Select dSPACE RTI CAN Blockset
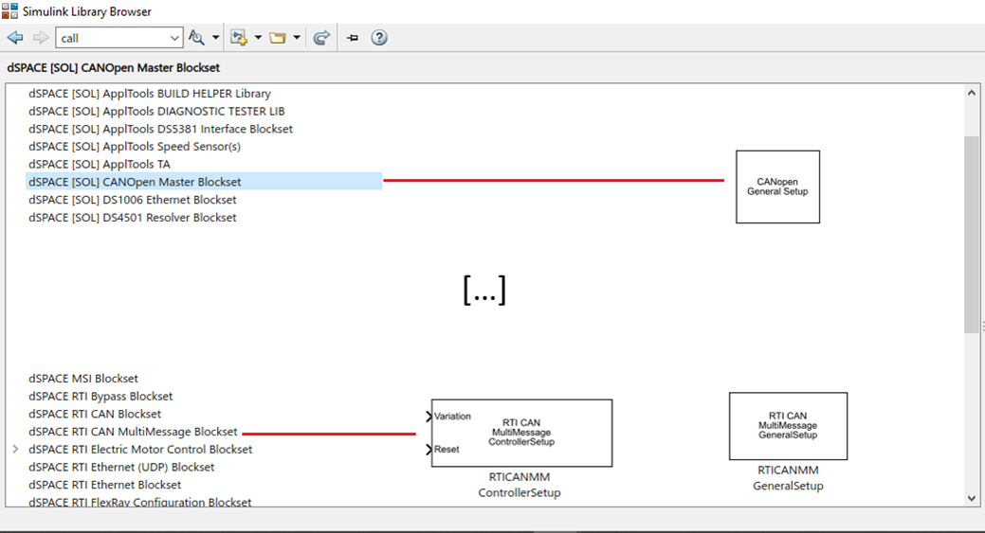This screenshot has height=533, width=985. pos(95,413)
